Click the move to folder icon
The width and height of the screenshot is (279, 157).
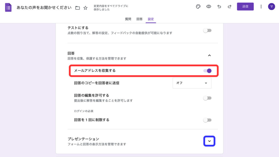click(78, 8)
